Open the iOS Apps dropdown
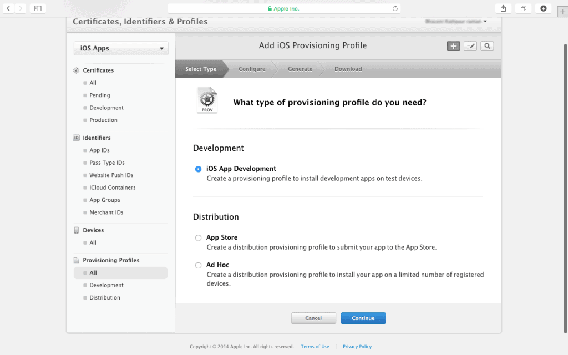The height and width of the screenshot is (355, 568). tap(121, 48)
